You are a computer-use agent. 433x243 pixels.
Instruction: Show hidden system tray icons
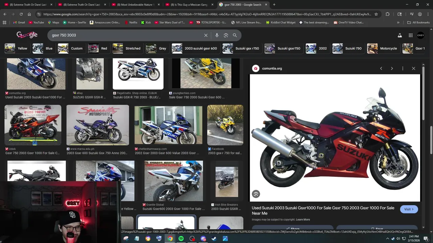pyautogui.click(x=387, y=239)
